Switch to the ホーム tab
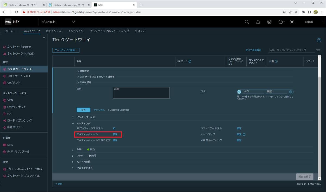Screen dimensions: 326x192 (9, 31)
